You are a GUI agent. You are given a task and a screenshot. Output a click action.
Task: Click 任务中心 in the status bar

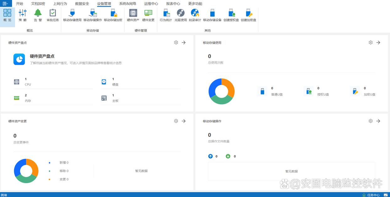(373, 195)
